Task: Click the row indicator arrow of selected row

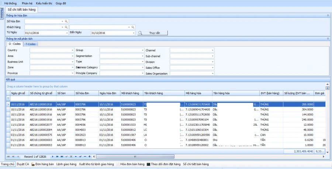Action: (8, 104)
